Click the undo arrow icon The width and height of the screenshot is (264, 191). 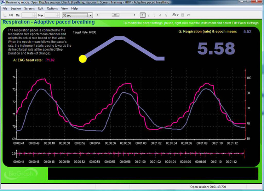(x=189, y=15)
